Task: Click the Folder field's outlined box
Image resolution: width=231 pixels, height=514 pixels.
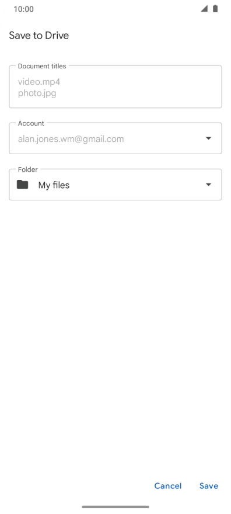Action: click(116, 185)
